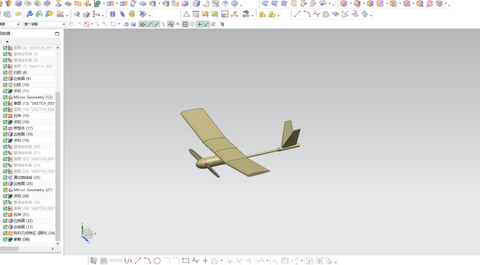Uncheck the SKETCH_003 (13) checkbox
Viewport: 480px width, 265px height.
[x=5, y=103]
